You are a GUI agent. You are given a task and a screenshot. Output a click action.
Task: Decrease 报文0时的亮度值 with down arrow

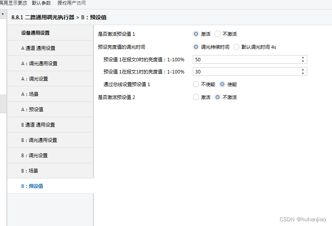[x=302, y=61]
